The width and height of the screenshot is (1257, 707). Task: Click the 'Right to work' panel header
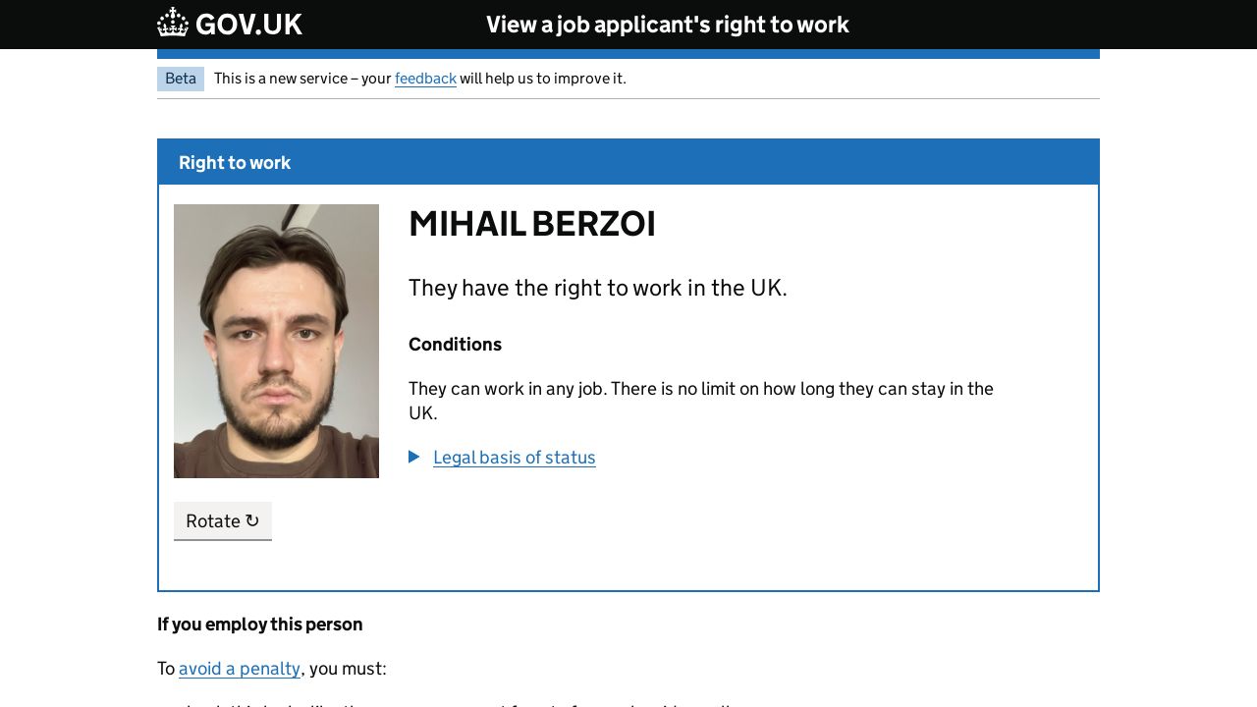pyautogui.click(x=235, y=163)
